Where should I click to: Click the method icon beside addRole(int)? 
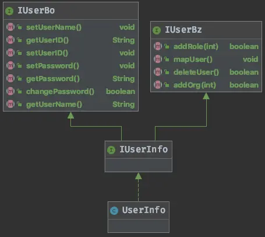158,46
